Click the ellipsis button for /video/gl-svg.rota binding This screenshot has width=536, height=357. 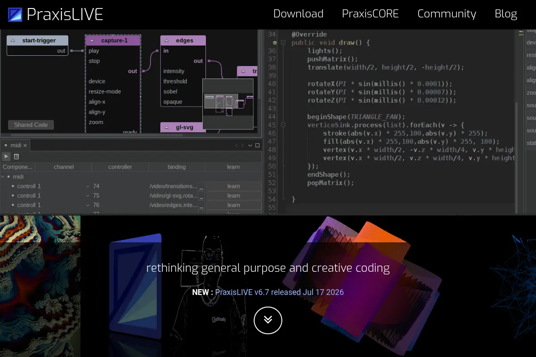201,195
